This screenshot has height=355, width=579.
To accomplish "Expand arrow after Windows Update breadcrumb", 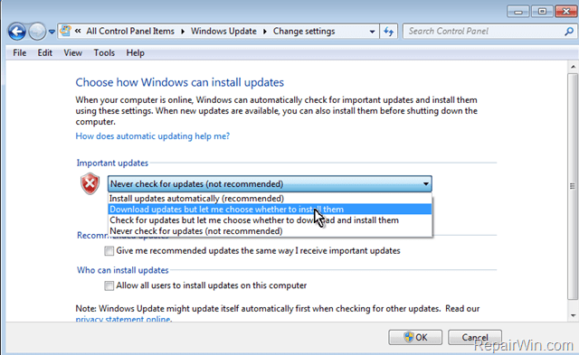I will [265, 32].
